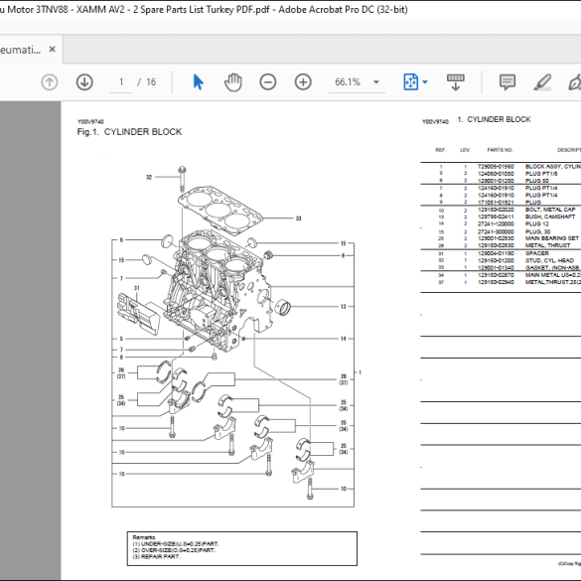Expand the fit page options arrow
581x581 pixels.
[x=425, y=81]
